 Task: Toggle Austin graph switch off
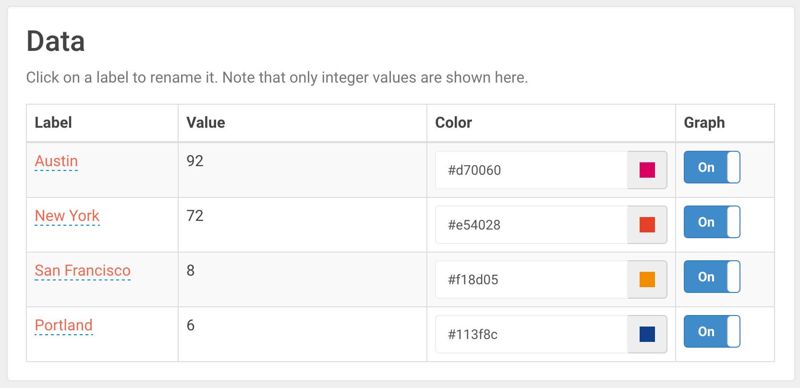pyautogui.click(x=712, y=167)
